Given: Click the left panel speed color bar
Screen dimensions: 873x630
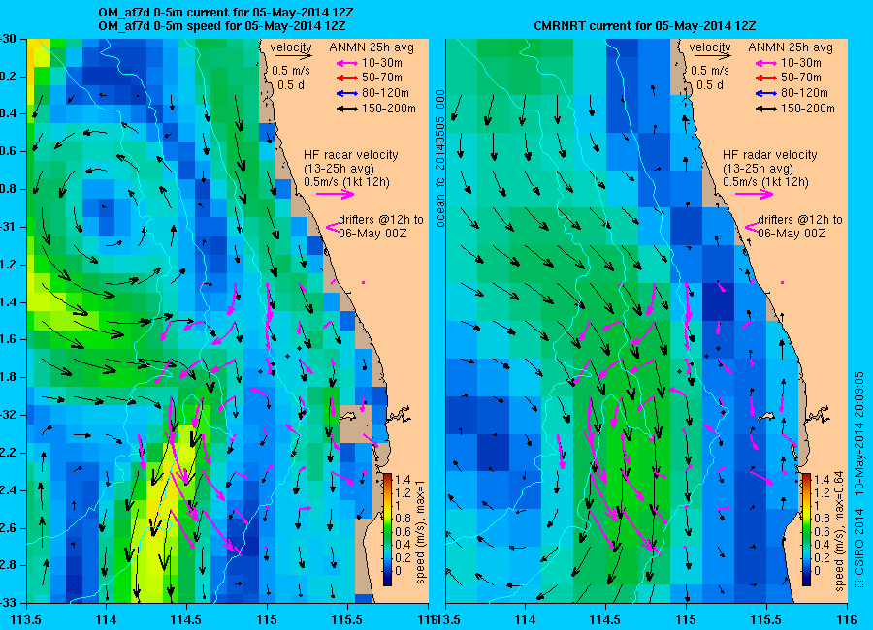Looking at the screenshot, I should point(387,529).
